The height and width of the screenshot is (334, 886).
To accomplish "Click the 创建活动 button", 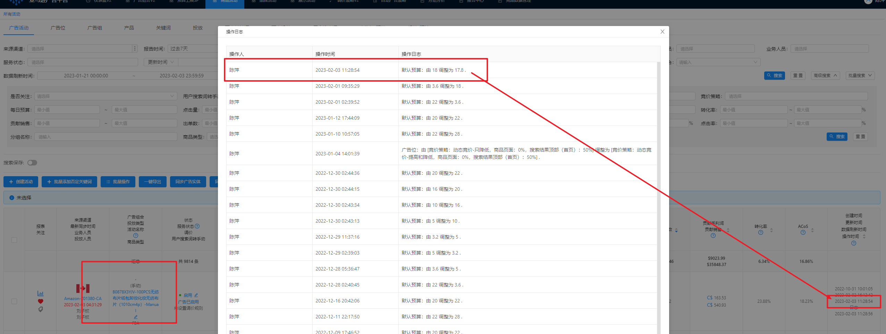I will coord(21,182).
